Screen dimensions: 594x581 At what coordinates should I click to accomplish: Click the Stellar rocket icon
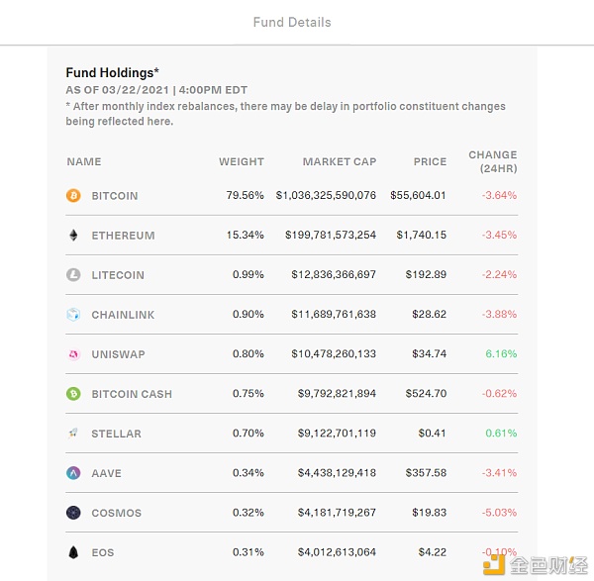73,434
